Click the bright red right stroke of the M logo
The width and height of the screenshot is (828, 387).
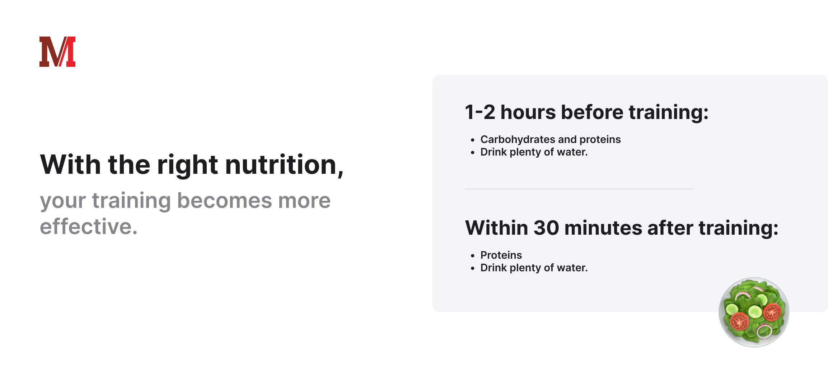point(69,52)
